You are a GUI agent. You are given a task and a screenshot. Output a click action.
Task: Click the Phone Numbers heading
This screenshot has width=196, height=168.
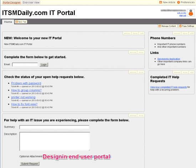[x=163, y=38]
